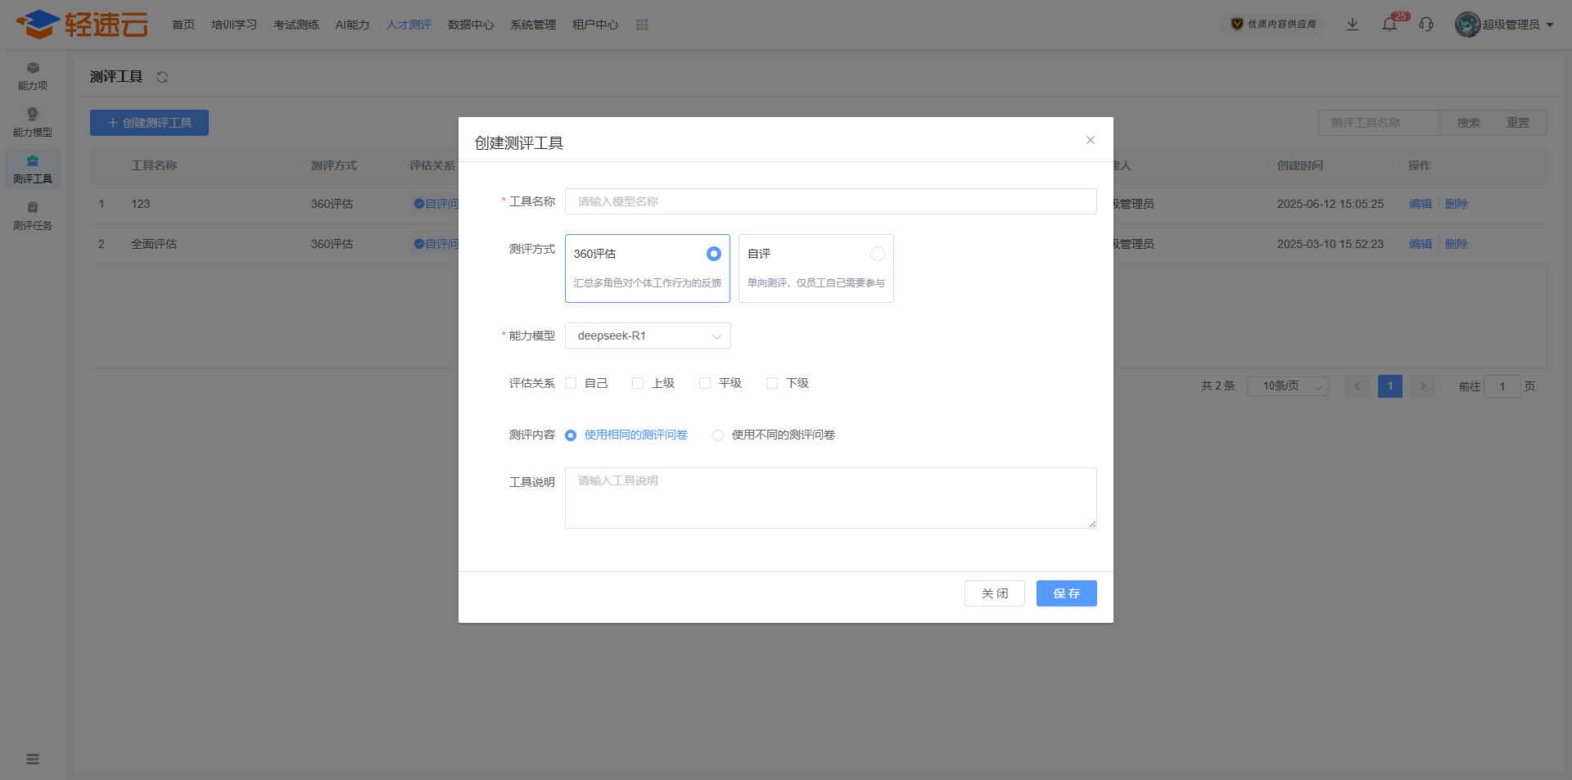
Task: Click the 保存 button
Action: click(1066, 593)
